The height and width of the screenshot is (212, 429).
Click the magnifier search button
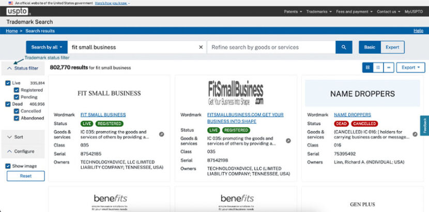[x=344, y=47]
